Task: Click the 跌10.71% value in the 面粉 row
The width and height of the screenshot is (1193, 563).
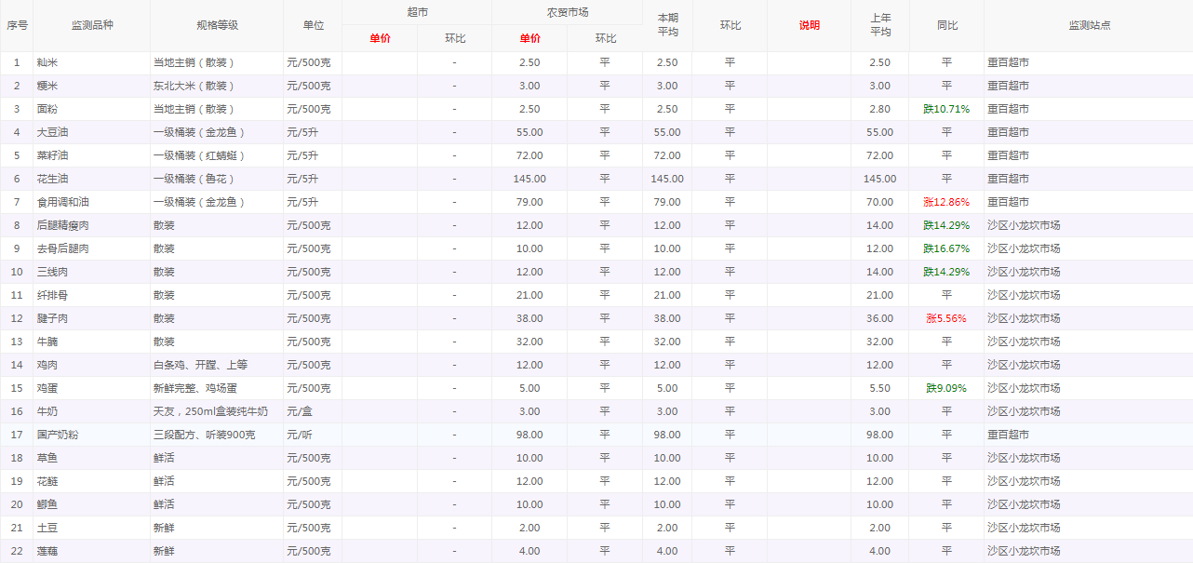Action: coord(946,109)
